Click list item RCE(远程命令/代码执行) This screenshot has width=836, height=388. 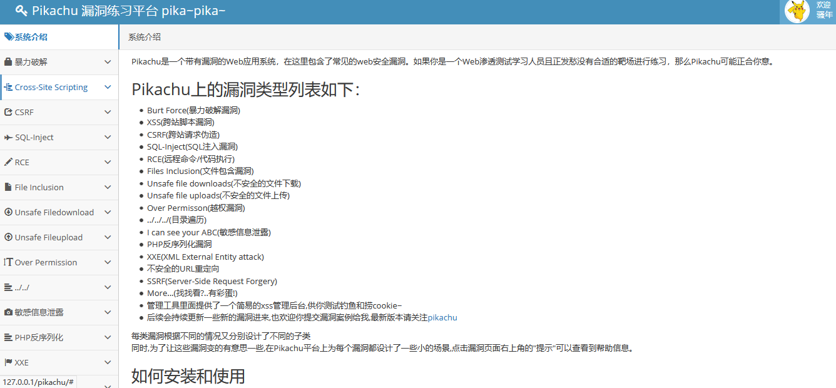[191, 159]
